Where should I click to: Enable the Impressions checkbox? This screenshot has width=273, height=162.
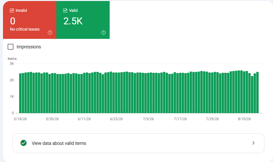pos(11,47)
